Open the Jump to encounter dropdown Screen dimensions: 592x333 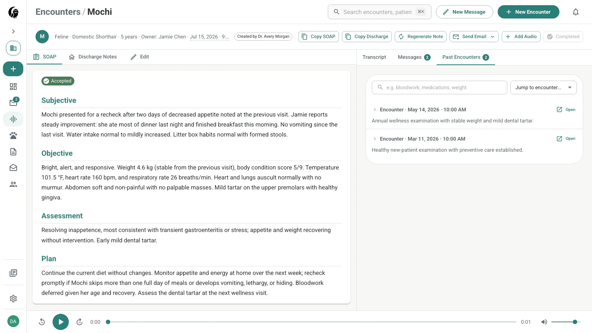tap(544, 88)
